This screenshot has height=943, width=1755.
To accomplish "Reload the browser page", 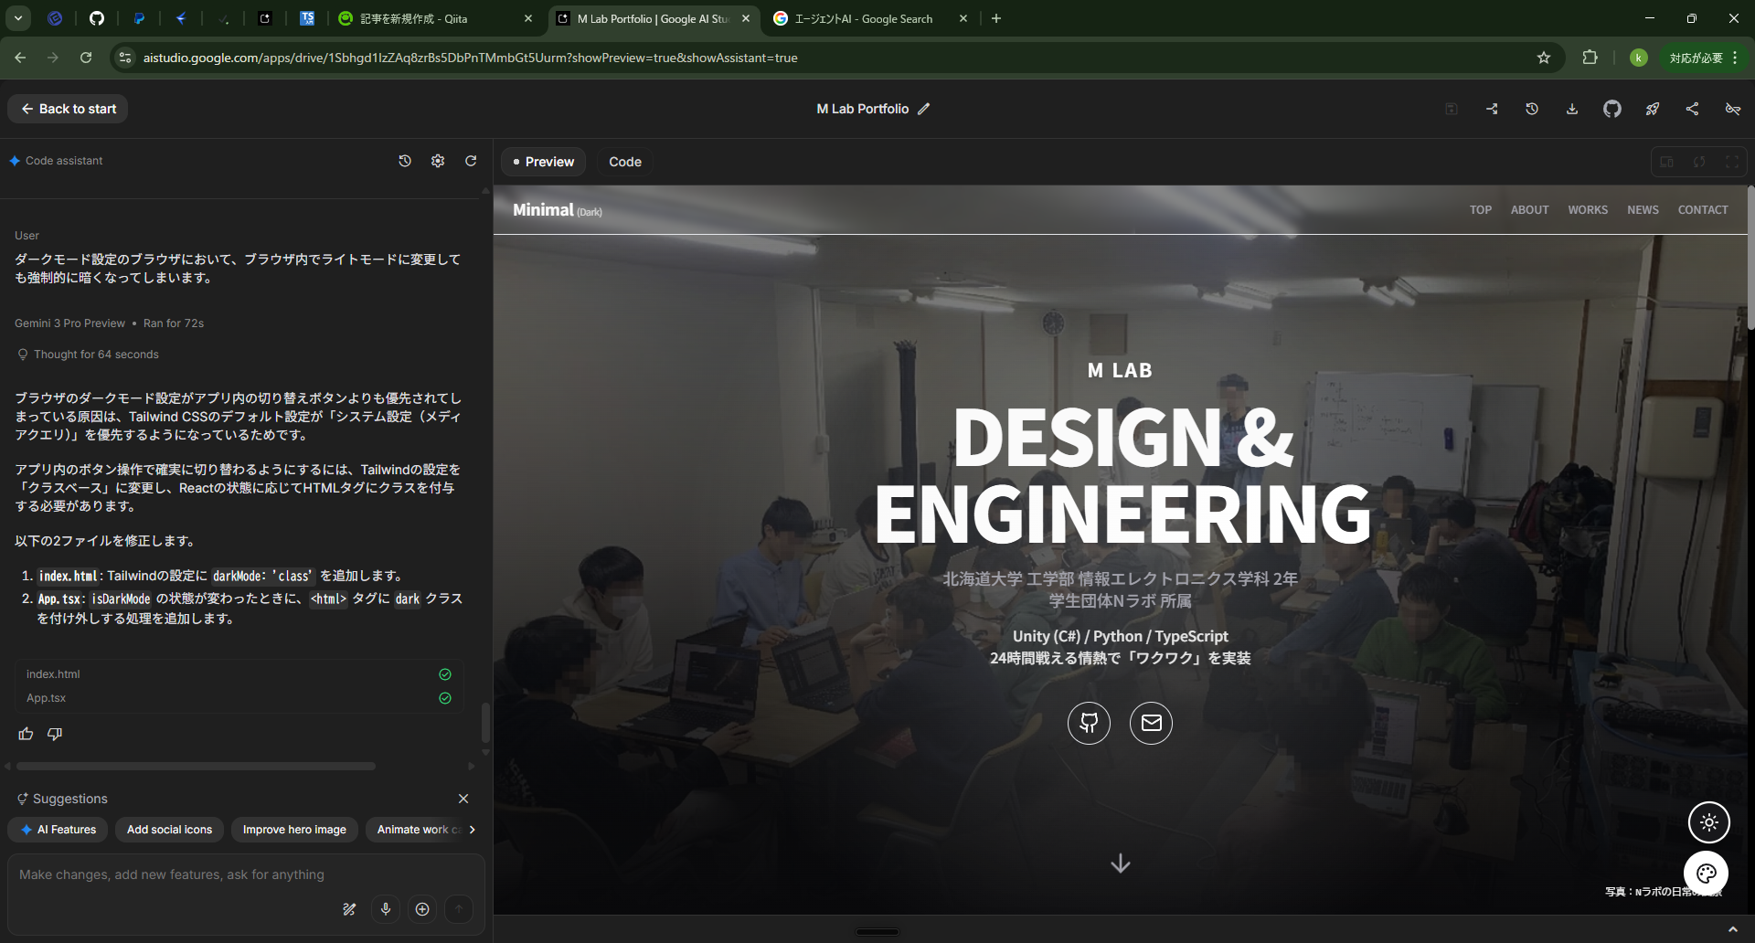I will pyautogui.click(x=86, y=58).
